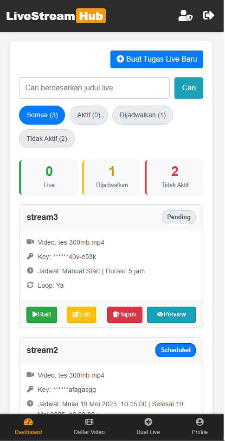Click the video camera icon in stream3 card

[30, 242]
